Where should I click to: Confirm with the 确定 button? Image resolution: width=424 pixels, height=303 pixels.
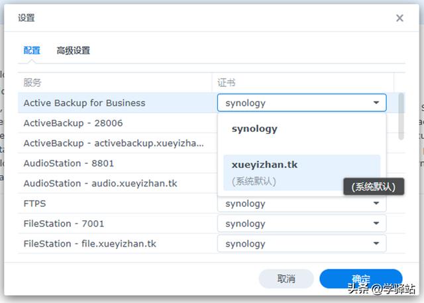click(x=361, y=278)
